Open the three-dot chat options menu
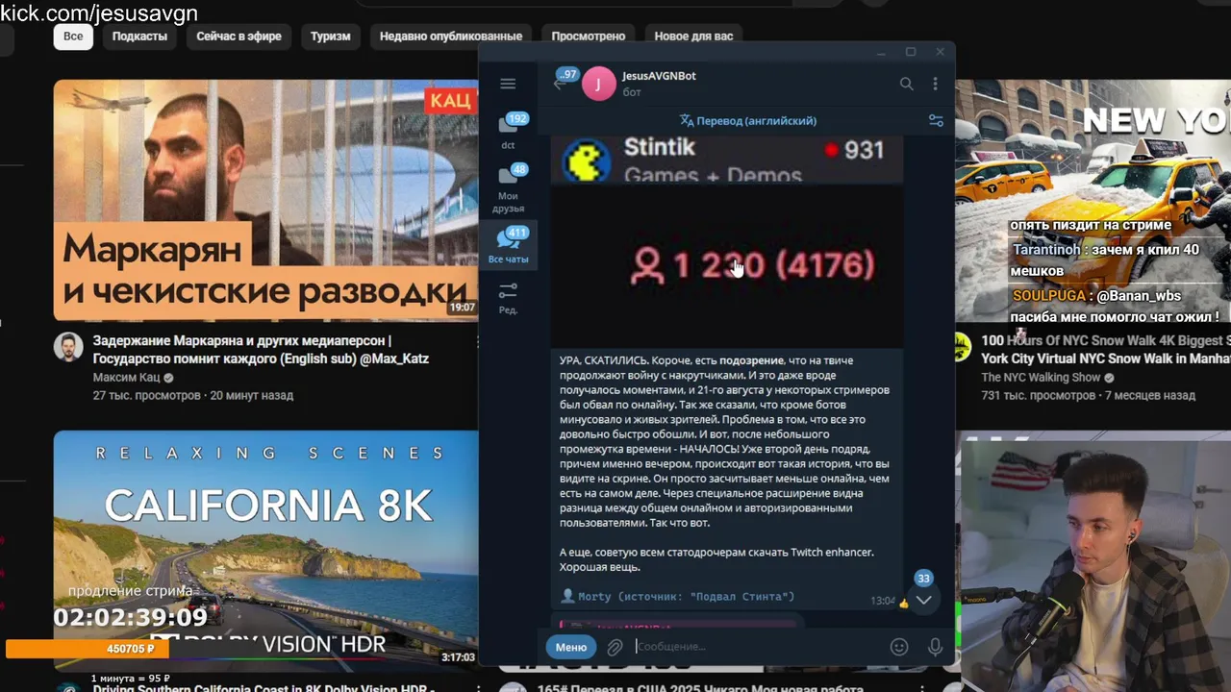Image resolution: width=1231 pixels, height=692 pixels. 935,84
